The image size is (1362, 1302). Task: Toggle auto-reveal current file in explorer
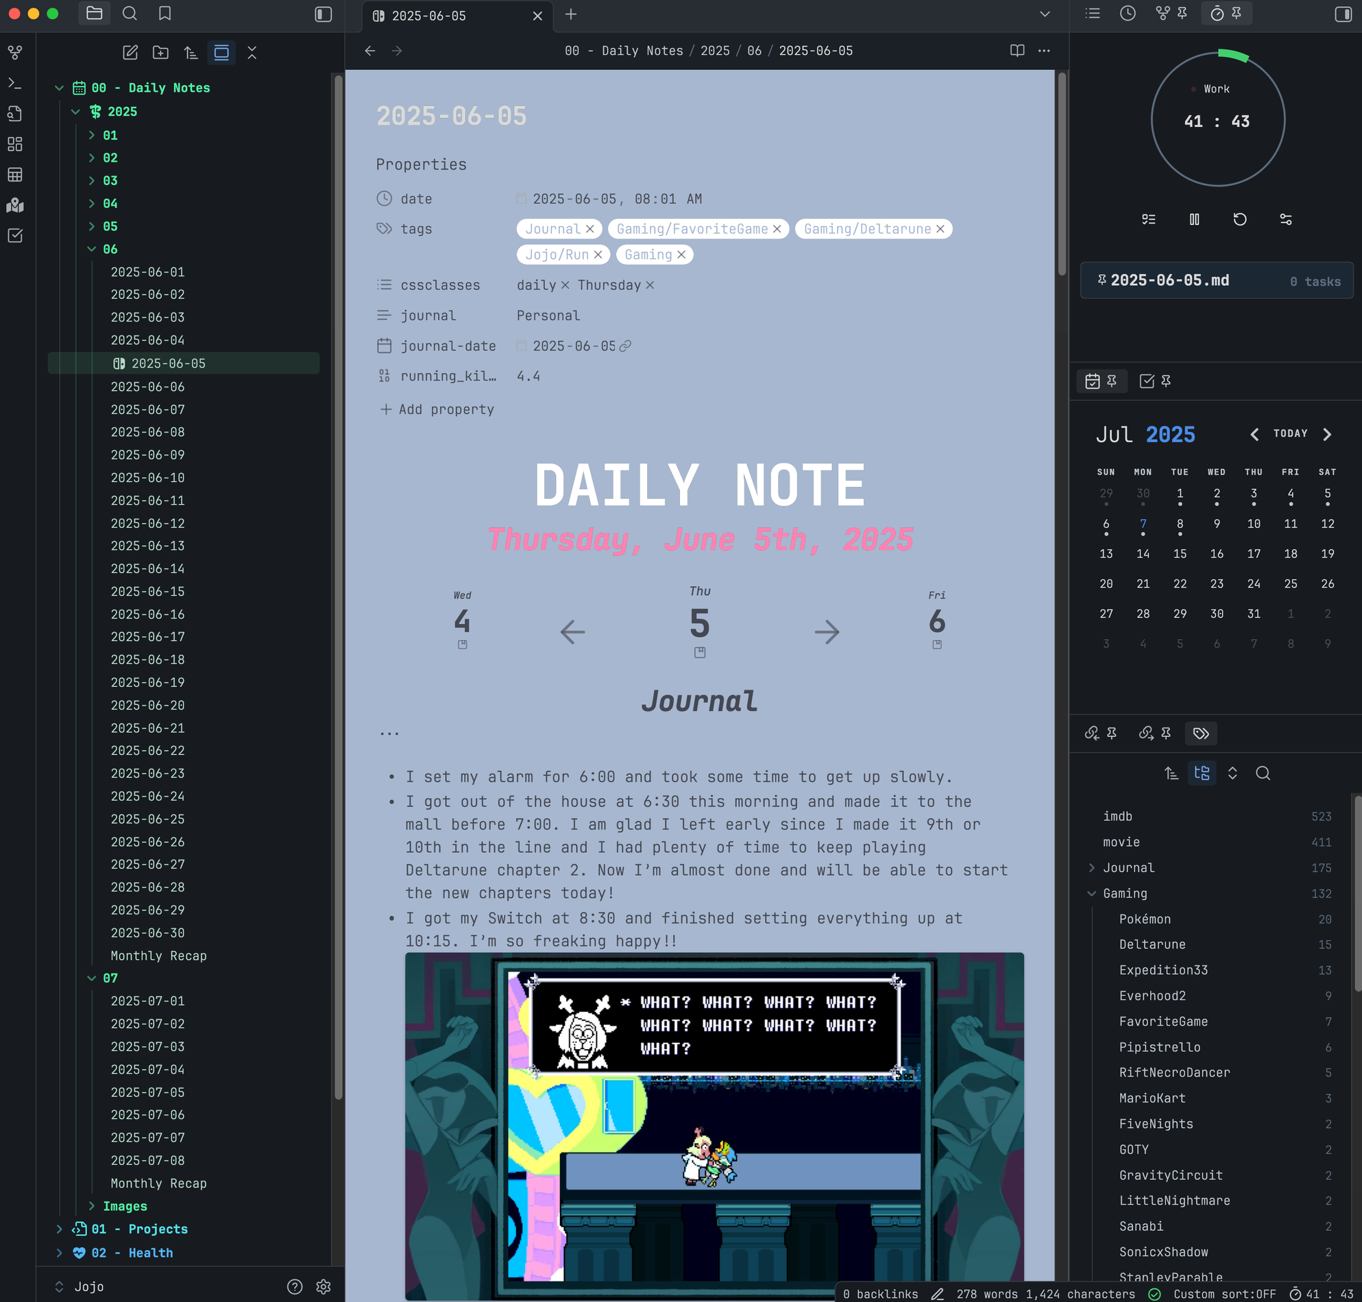[221, 53]
